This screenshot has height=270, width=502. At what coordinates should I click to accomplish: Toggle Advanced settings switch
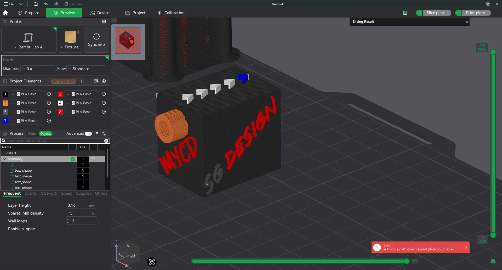point(88,134)
